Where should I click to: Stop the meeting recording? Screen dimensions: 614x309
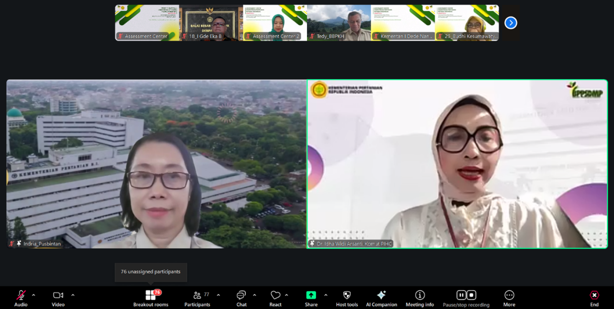[472, 295]
